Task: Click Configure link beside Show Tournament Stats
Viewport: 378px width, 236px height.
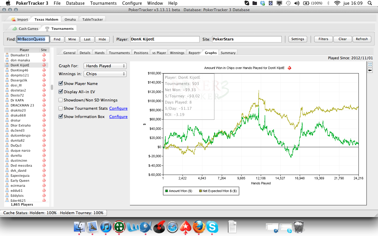Action: pos(118,108)
